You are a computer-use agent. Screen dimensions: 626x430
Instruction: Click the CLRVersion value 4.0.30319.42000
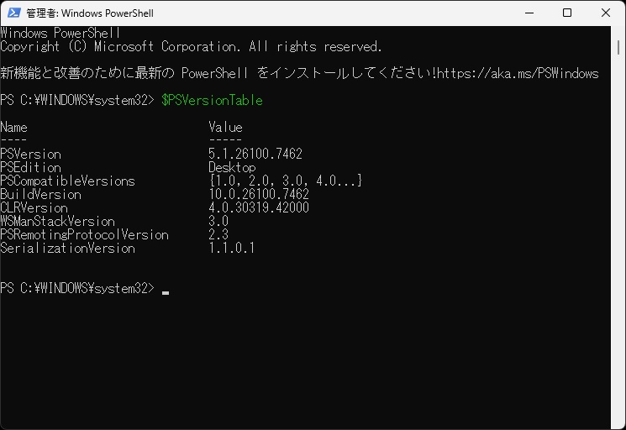(x=259, y=208)
